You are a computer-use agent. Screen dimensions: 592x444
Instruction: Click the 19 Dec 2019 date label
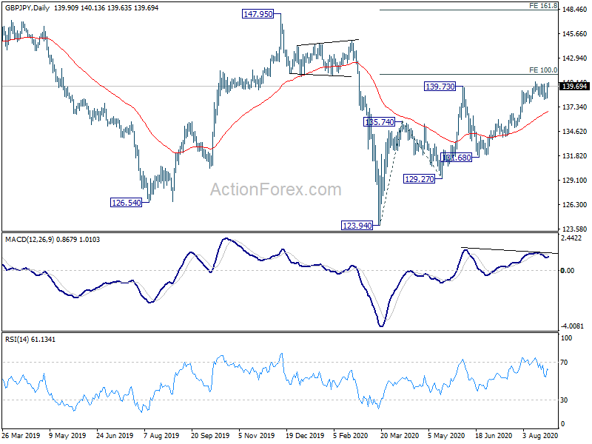pyautogui.click(x=305, y=435)
